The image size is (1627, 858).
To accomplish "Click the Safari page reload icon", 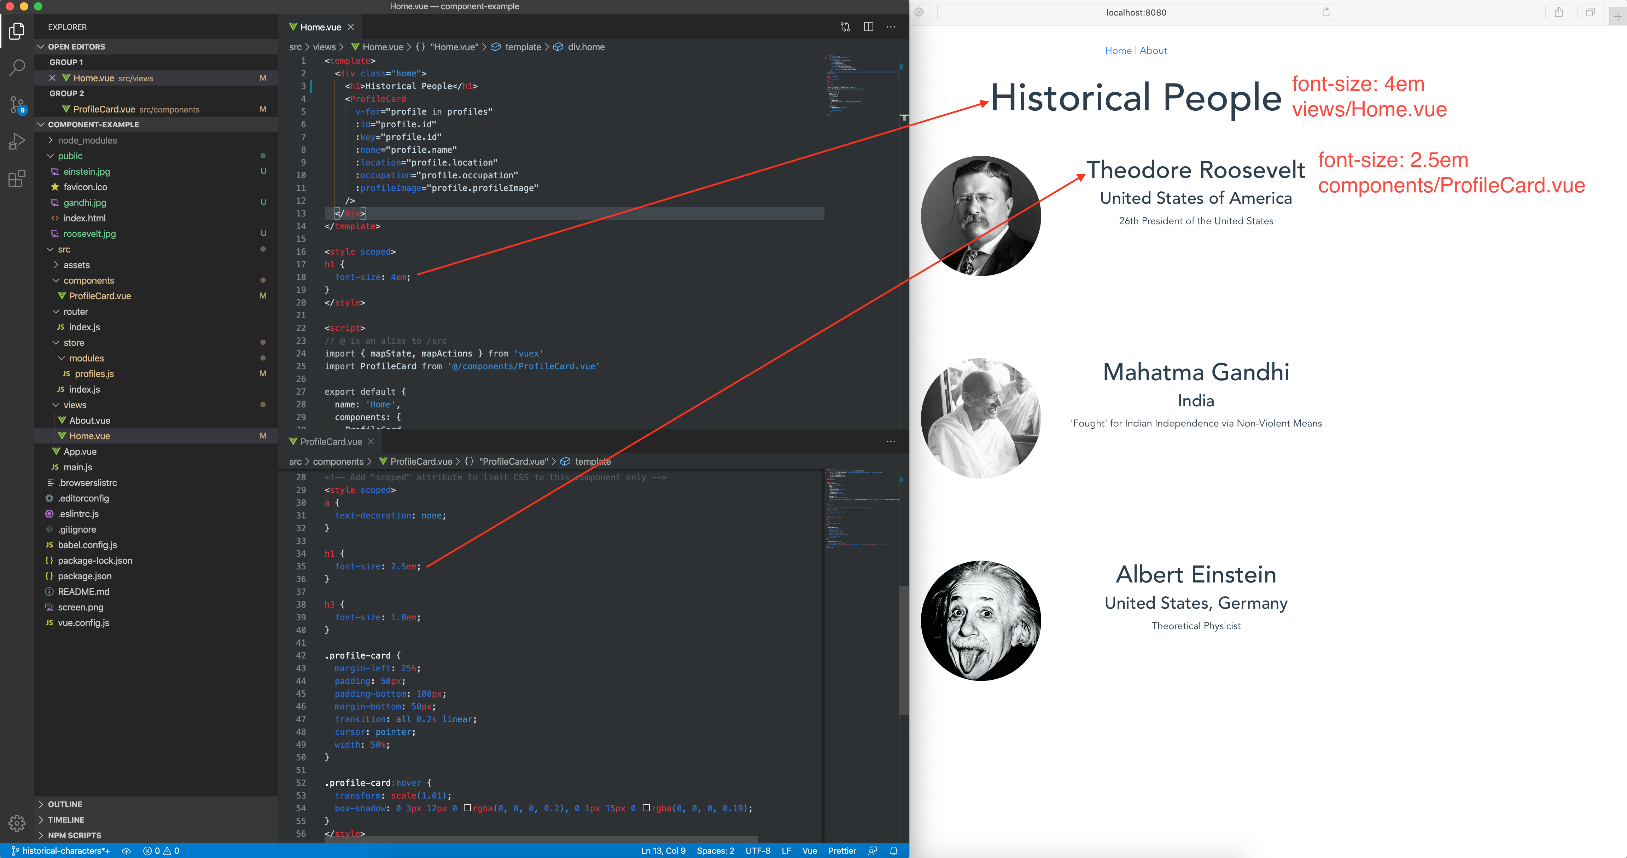I will tap(1326, 12).
